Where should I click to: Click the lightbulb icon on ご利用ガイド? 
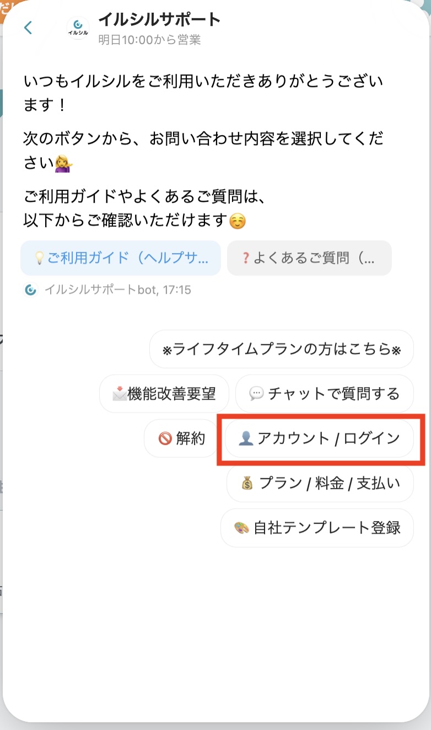pos(39,258)
